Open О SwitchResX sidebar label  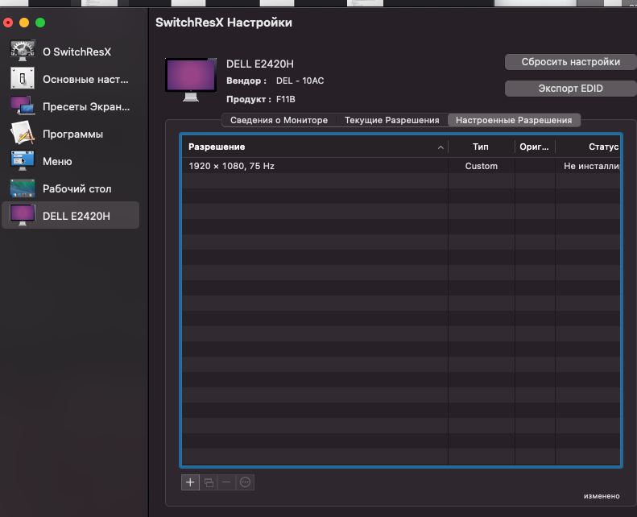77,52
